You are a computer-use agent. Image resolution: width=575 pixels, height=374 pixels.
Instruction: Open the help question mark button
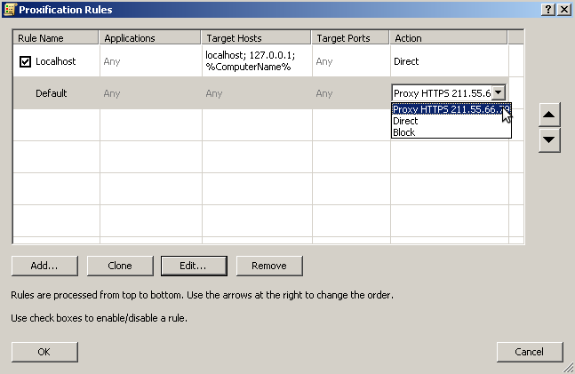(x=547, y=9)
